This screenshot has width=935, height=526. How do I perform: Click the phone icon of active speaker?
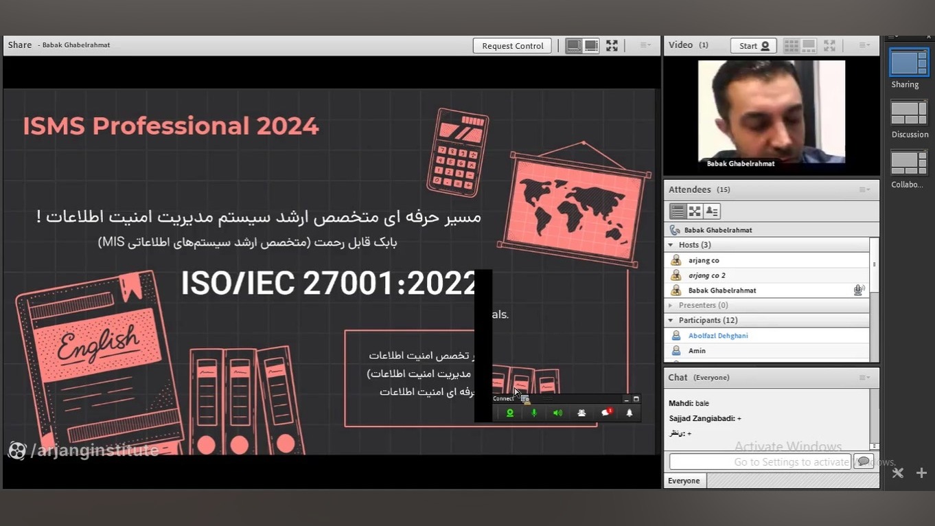675,230
